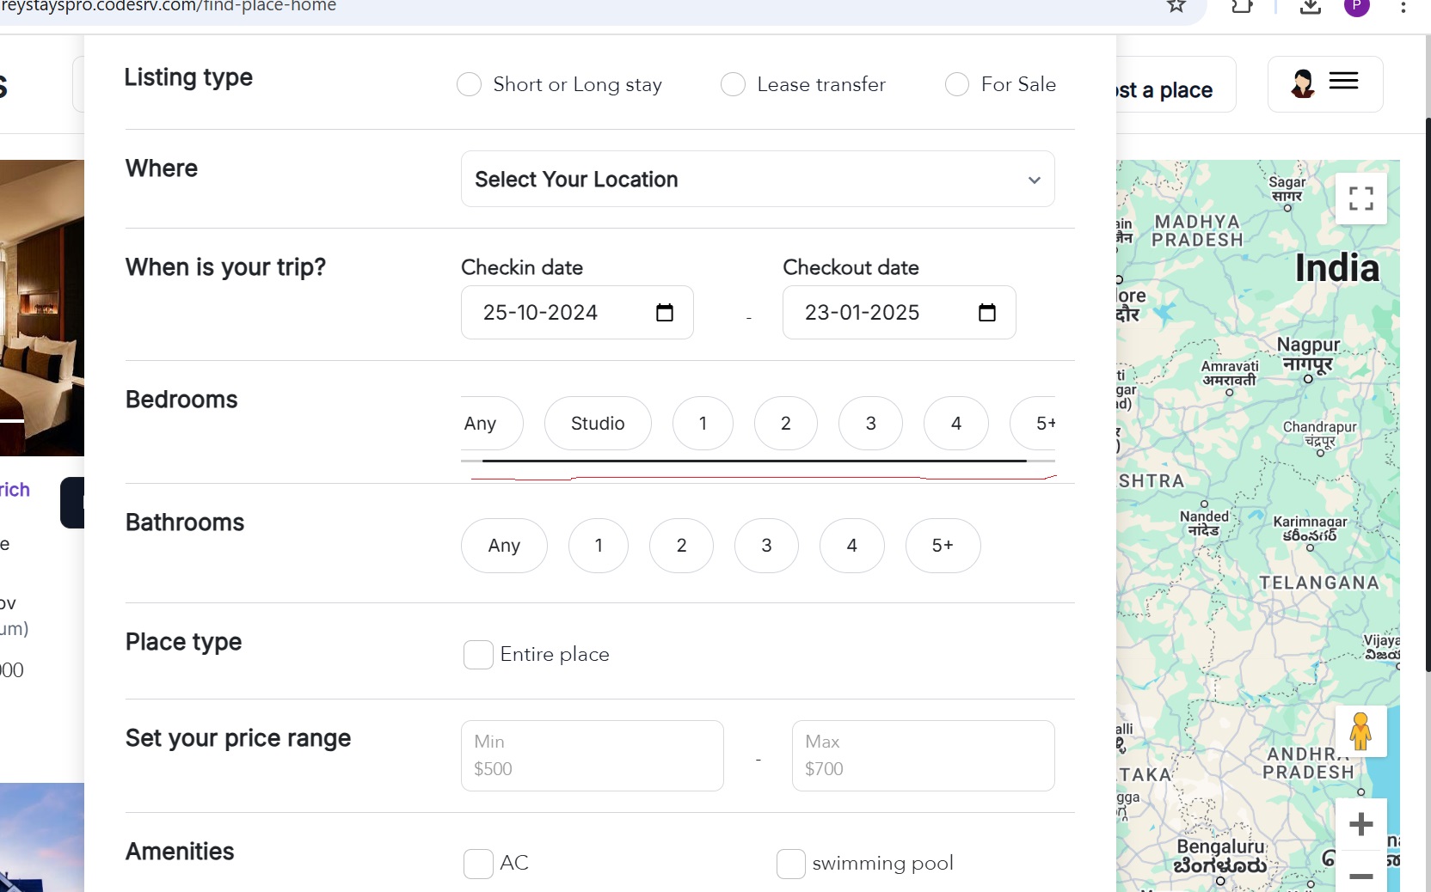Viewport: 1431px width, 892px height.
Task: Click the Street View pegman icon
Action: tap(1360, 731)
